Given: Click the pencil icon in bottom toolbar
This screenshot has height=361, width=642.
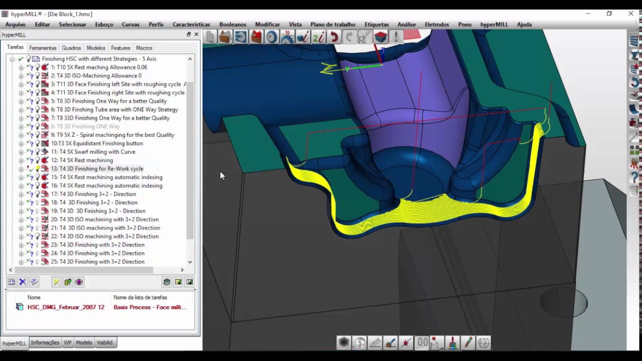Looking at the screenshot, I should (468, 342).
